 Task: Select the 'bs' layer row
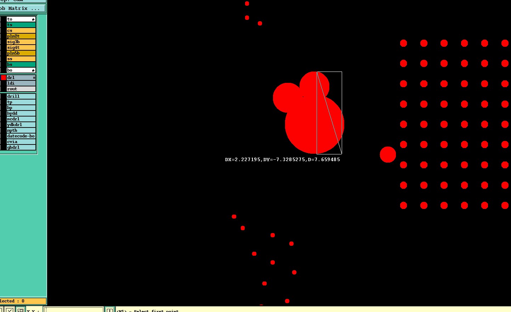[21, 64]
